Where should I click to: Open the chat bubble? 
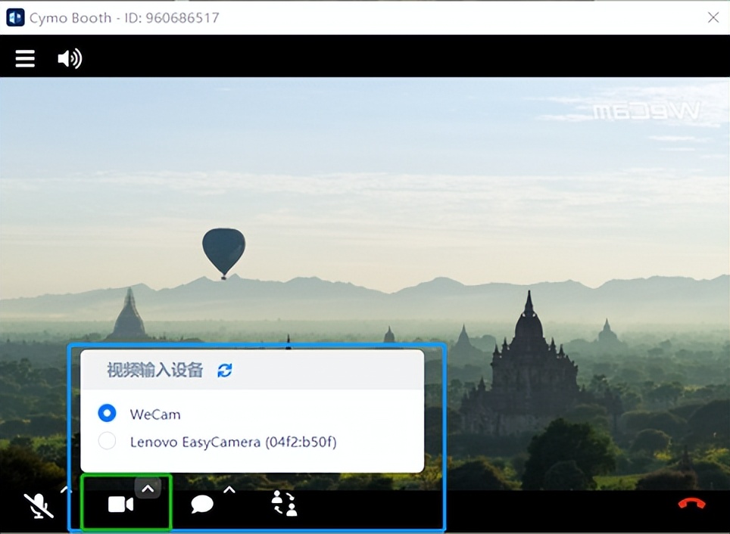[202, 505]
